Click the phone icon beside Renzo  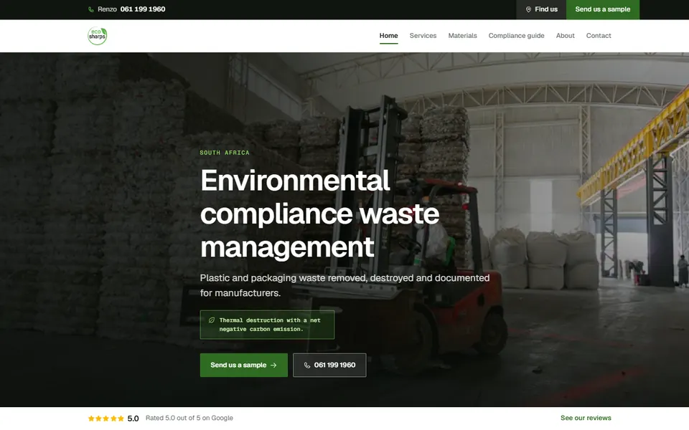pos(91,9)
